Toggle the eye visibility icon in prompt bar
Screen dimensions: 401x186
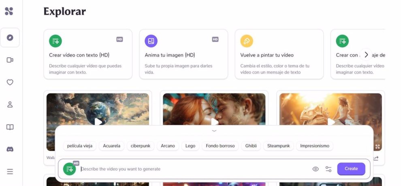coord(316,169)
